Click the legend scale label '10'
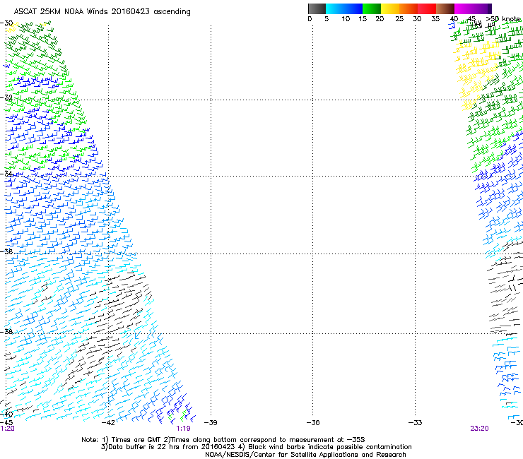This screenshot has width=523, height=459. coord(346,19)
